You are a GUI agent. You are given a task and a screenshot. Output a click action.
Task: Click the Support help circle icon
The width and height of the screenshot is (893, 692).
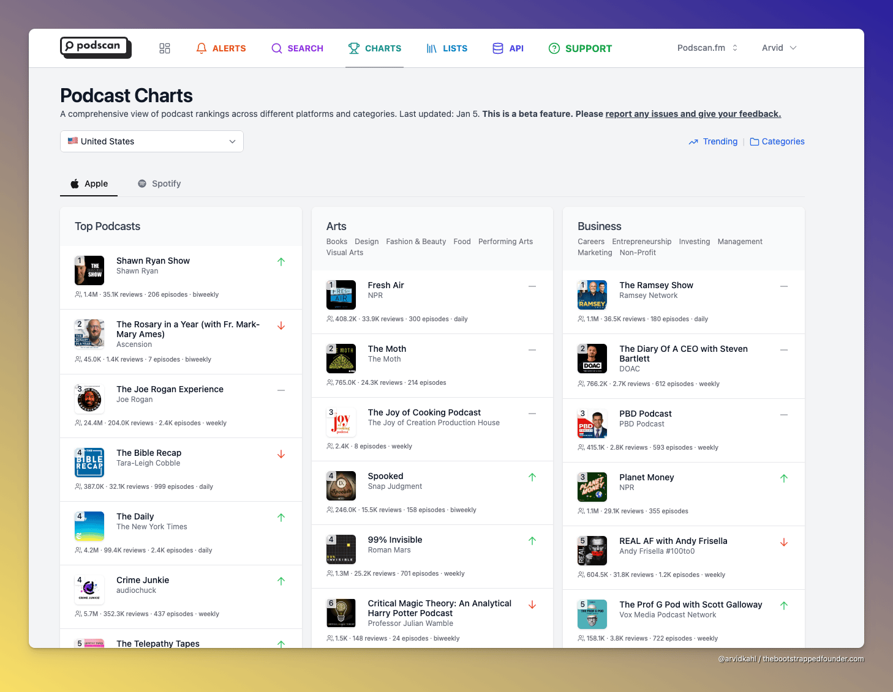(x=554, y=48)
